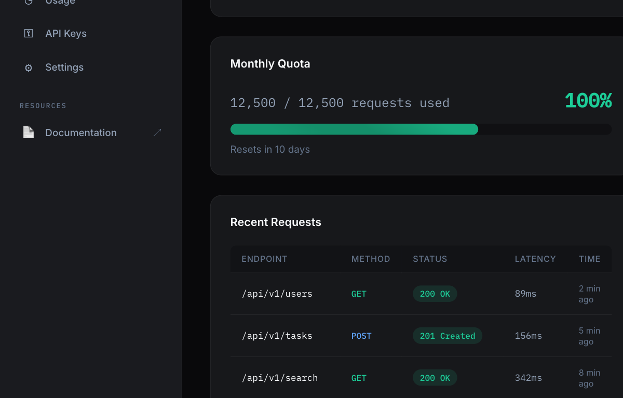Click the 200 OK badge for users

(435, 294)
